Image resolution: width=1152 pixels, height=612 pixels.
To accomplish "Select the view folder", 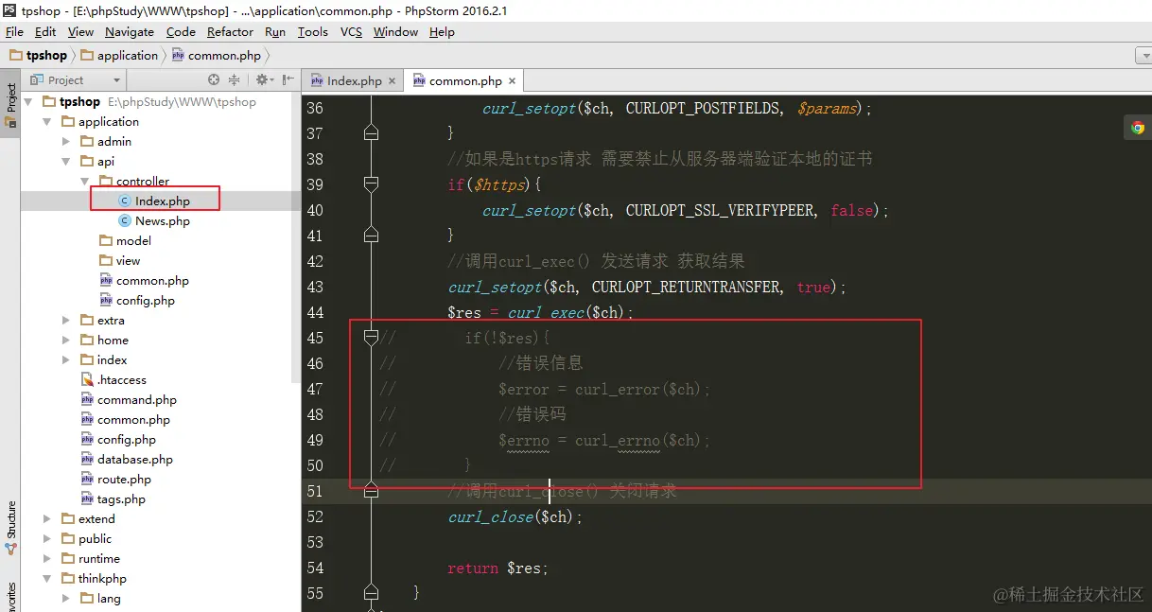I will click(120, 261).
